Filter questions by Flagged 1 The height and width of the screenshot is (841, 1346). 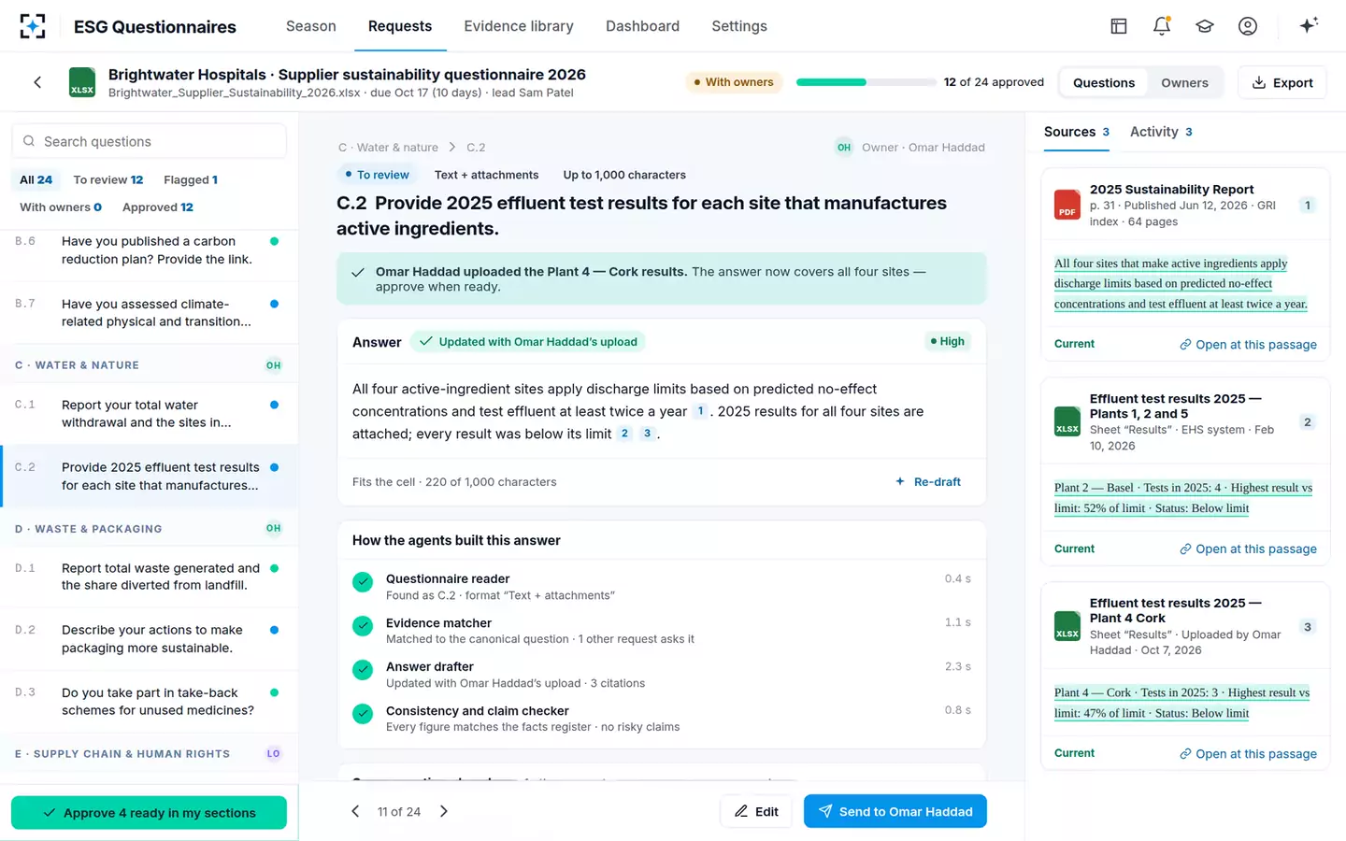tap(191, 179)
